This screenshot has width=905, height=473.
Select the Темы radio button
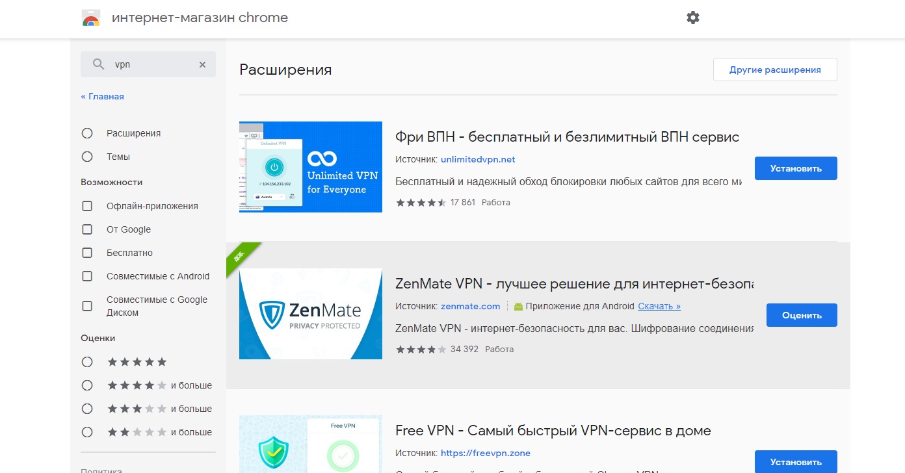87,157
